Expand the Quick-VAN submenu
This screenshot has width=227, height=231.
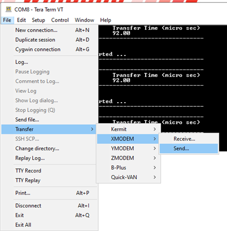129,177
